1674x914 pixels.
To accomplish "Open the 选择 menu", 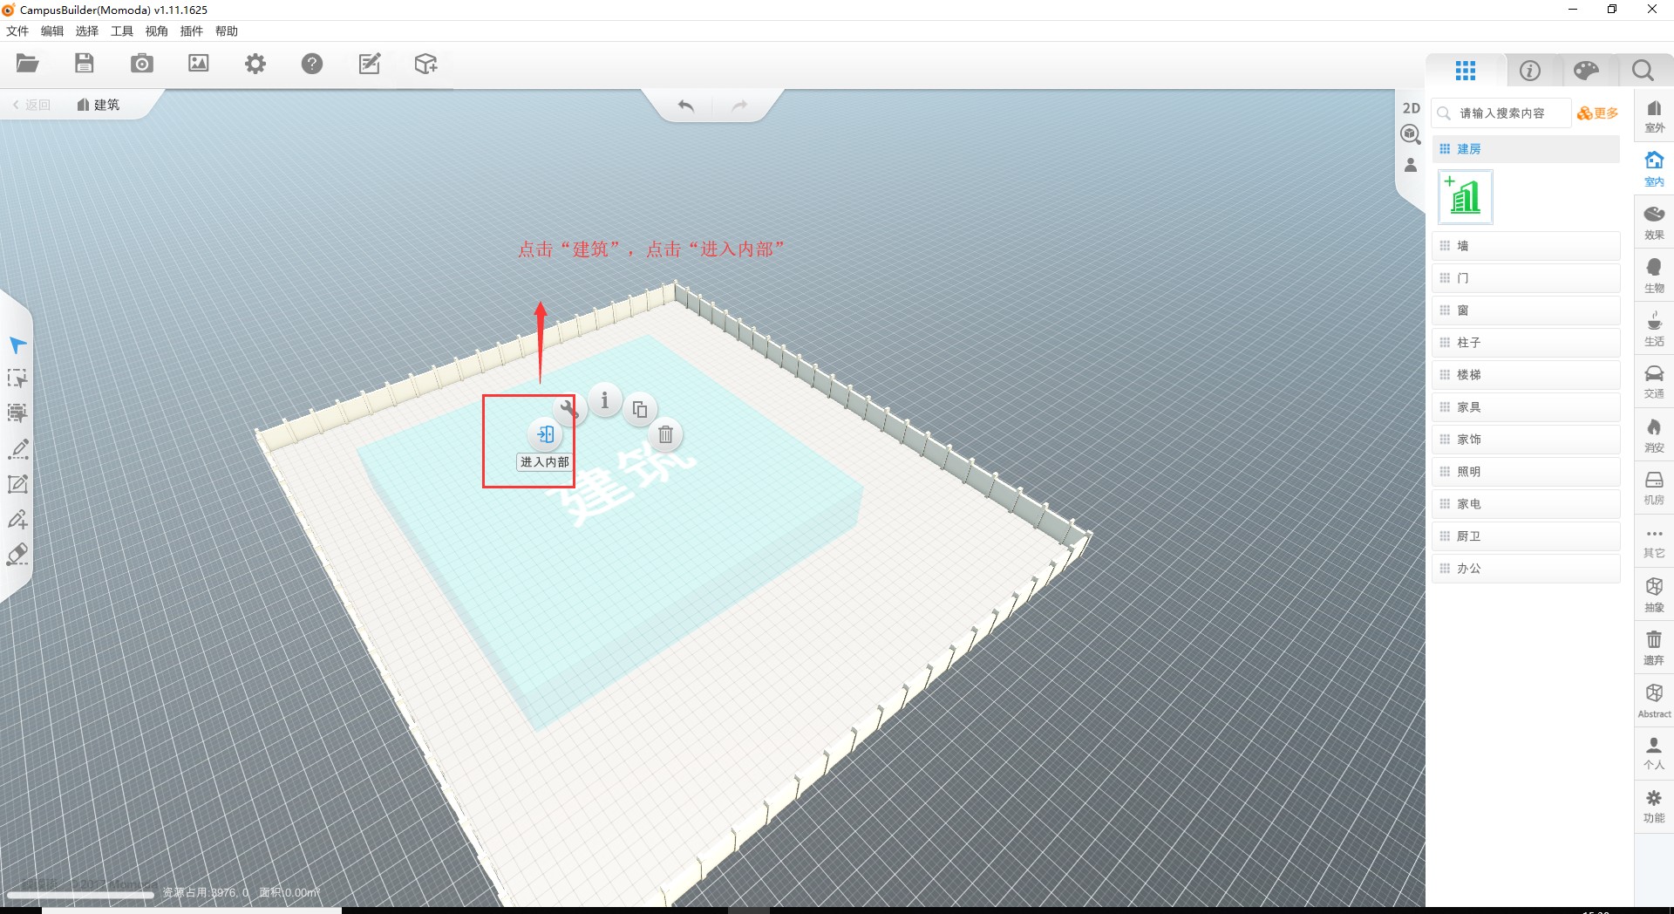I will click(87, 31).
